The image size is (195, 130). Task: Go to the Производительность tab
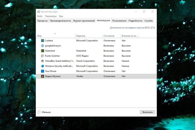tap(60, 20)
